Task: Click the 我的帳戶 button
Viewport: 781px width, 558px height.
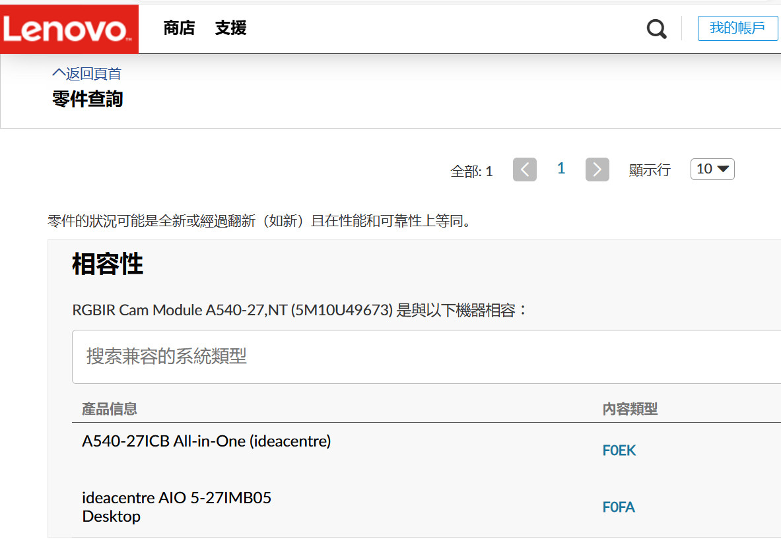Action: pos(737,28)
